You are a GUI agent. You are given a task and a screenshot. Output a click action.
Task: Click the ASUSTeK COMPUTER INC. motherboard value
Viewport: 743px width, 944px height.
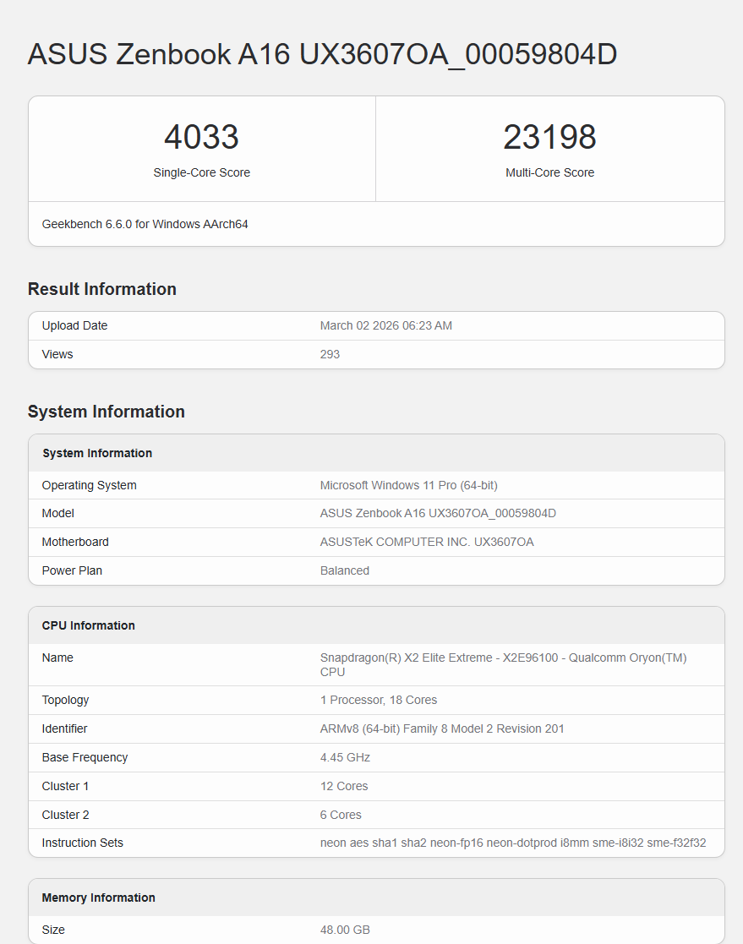click(x=426, y=542)
